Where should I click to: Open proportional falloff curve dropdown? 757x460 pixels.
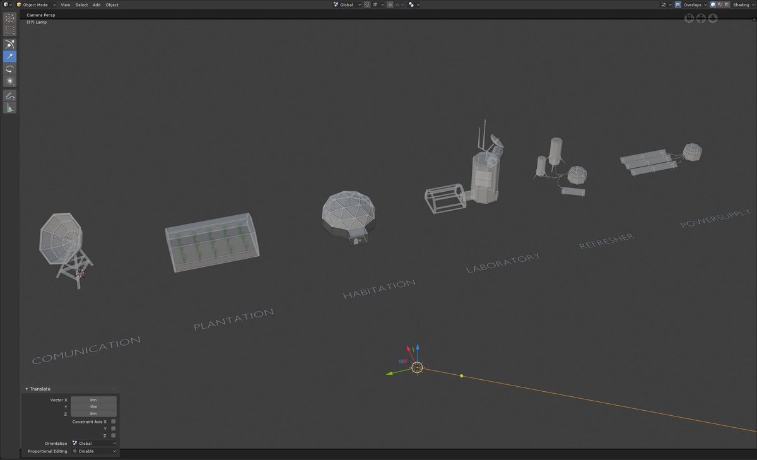[x=399, y=4]
